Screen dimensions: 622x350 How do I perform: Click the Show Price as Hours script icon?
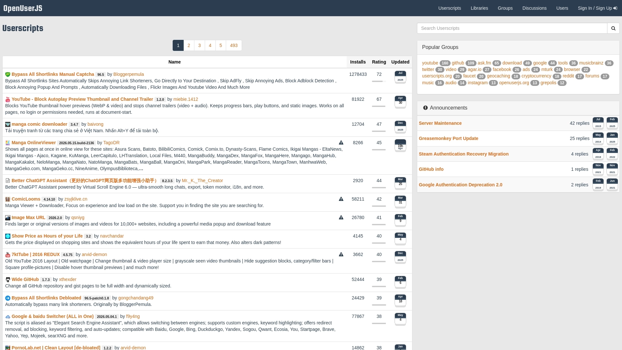pyautogui.click(x=8, y=236)
